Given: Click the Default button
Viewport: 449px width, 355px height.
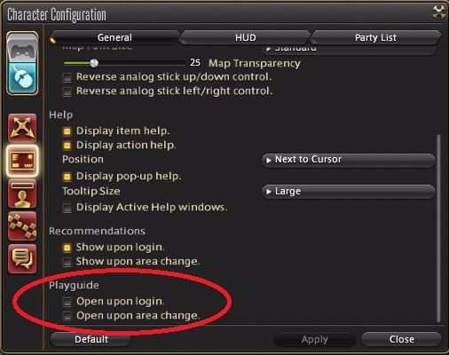Looking at the screenshot, I should (91, 339).
